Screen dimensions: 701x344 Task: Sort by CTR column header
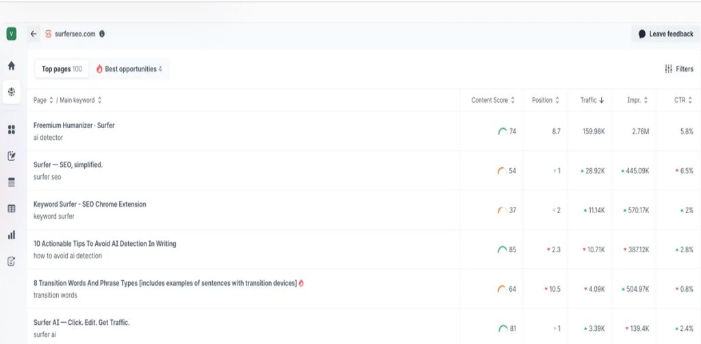coord(684,100)
